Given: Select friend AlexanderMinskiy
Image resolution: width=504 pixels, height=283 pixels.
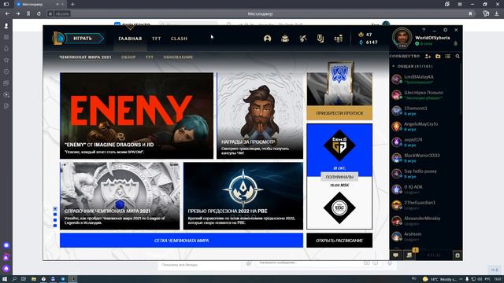Looking at the screenshot, I should click(425, 221).
